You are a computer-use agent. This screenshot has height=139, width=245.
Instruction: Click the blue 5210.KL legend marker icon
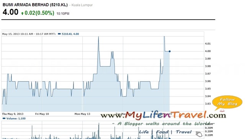(x=59, y=34)
